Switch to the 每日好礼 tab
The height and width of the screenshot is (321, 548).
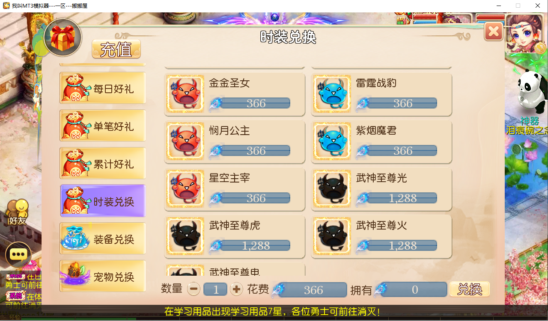click(x=103, y=88)
